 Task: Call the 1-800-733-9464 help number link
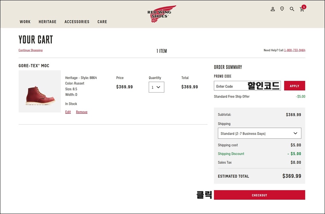[x=295, y=50]
